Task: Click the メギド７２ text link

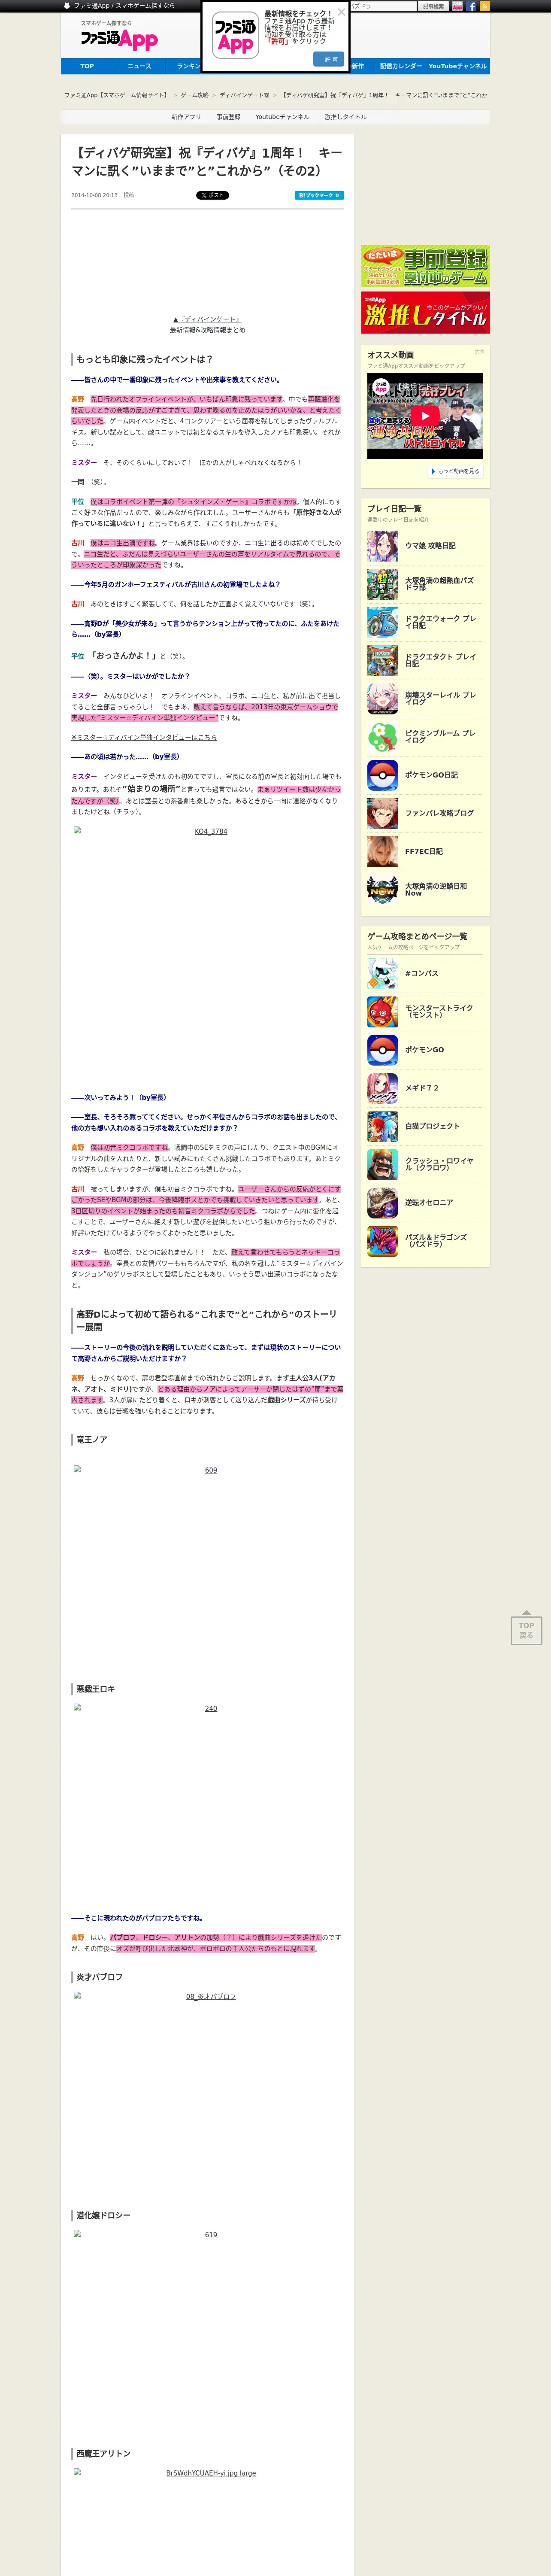Action: 422,1088
